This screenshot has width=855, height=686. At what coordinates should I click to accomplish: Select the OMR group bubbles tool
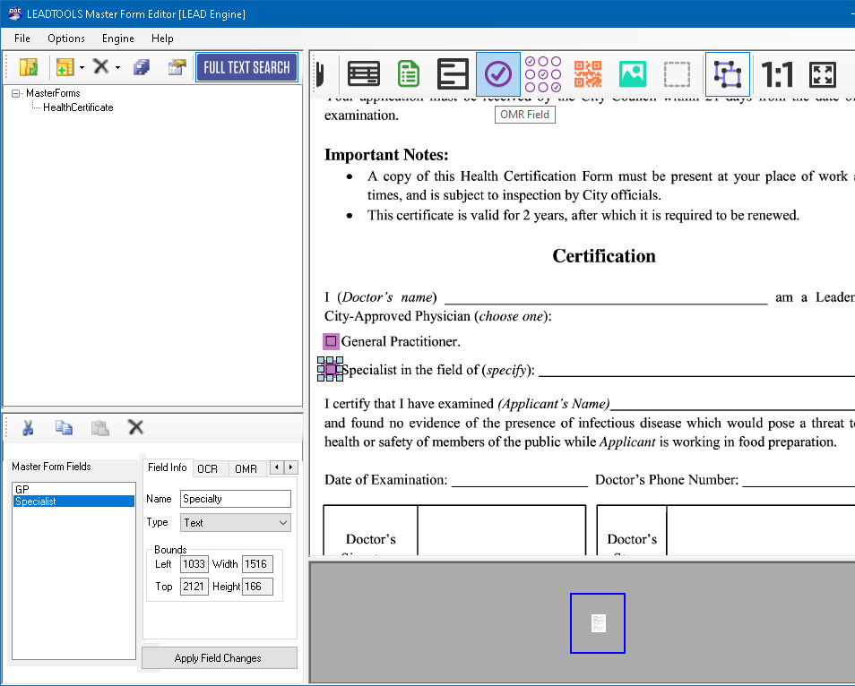(542, 74)
